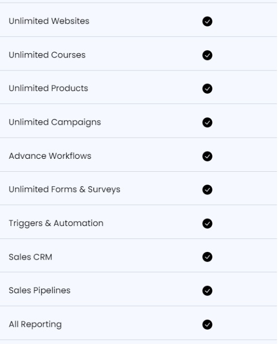The width and height of the screenshot is (279, 344).
Task: Select the Unlimited Courses text
Action: (47, 55)
